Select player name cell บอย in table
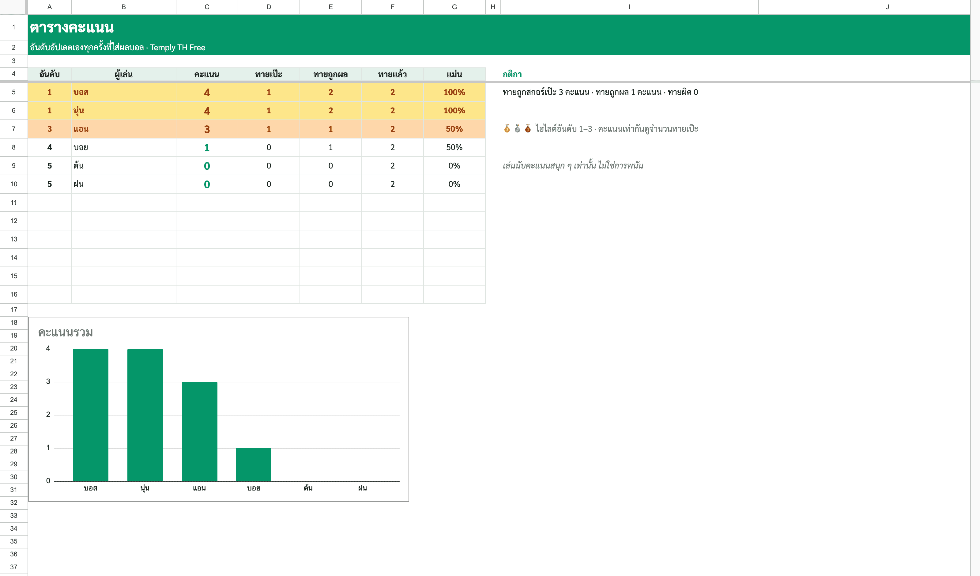Viewport: 980px width, 576px height. click(x=124, y=147)
